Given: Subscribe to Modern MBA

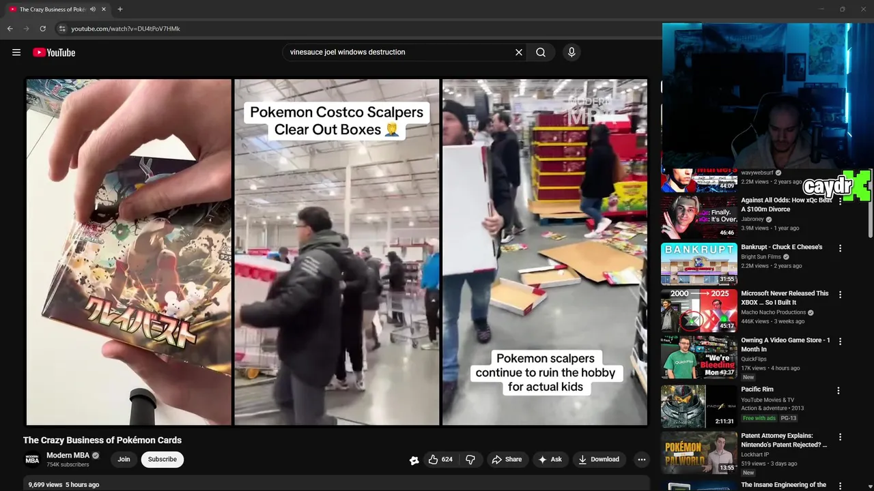Looking at the screenshot, I should pos(163,460).
